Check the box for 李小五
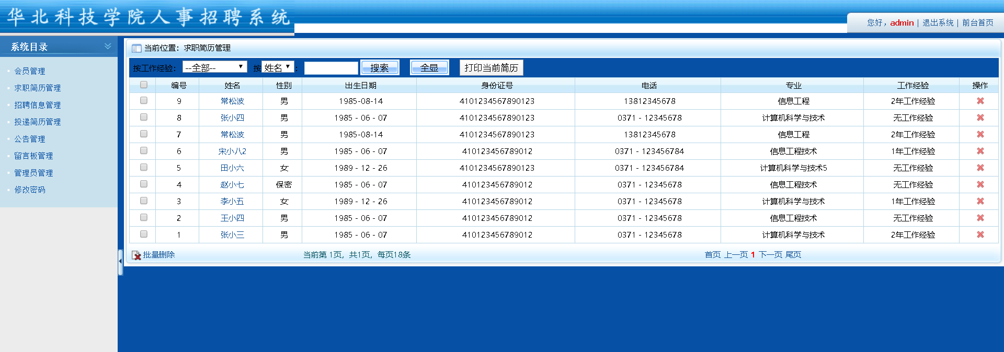1004x352 pixels. pos(144,201)
